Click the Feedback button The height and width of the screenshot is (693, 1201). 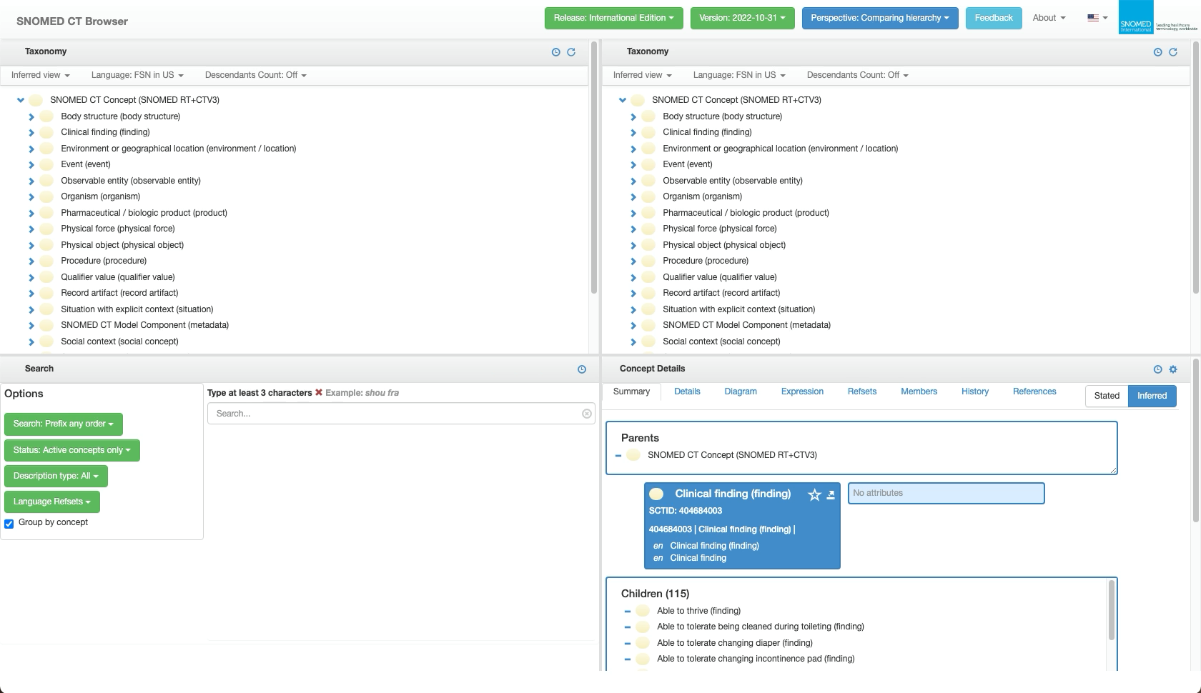click(x=994, y=18)
